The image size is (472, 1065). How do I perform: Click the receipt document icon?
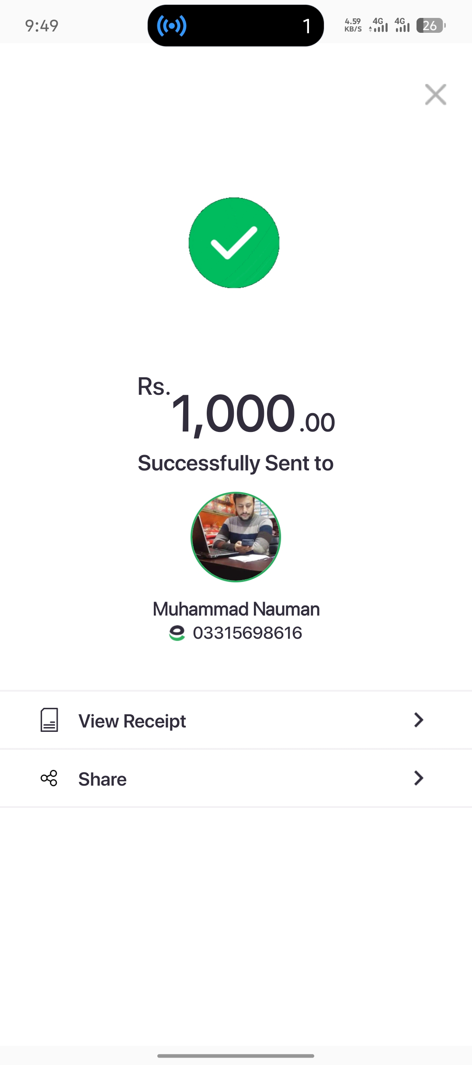[49, 720]
